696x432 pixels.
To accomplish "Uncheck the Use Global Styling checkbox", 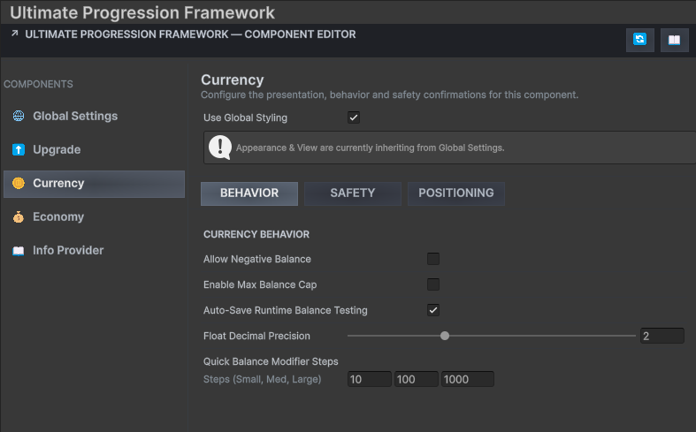I will [354, 117].
